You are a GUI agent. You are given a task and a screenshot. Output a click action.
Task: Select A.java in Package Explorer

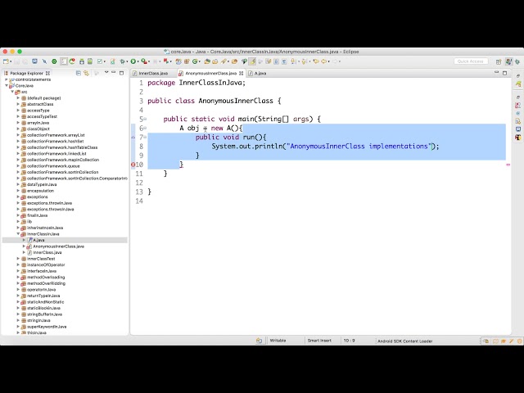click(38, 240)
